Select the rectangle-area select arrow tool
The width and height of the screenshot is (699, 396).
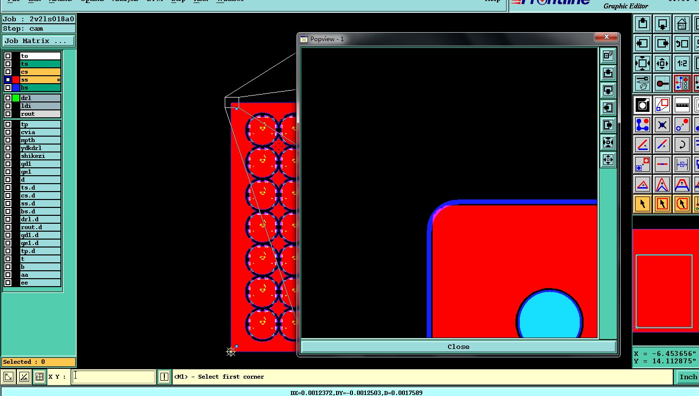[662, 203]
